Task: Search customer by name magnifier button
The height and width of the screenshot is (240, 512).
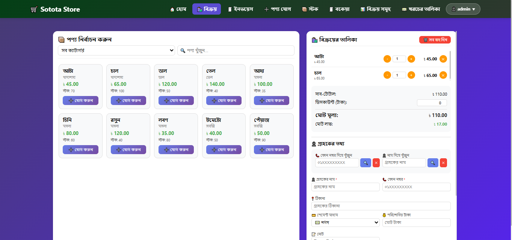Action: coord(433,163)
